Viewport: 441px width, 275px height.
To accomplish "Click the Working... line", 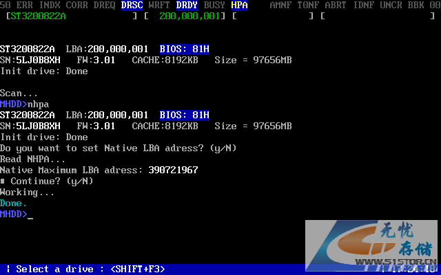I will coord(27,192).
